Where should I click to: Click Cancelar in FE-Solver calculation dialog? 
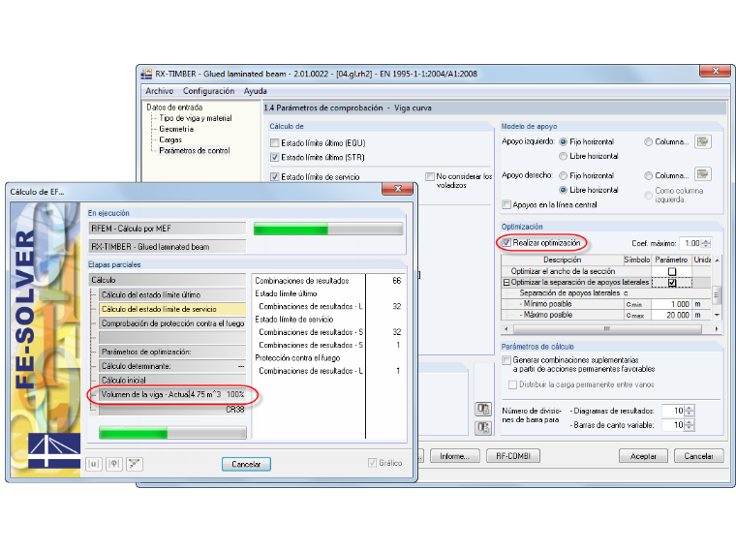246,464
